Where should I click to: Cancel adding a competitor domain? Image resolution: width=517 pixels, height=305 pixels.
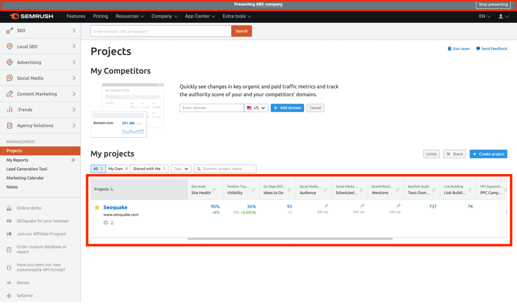click(315, 108)
